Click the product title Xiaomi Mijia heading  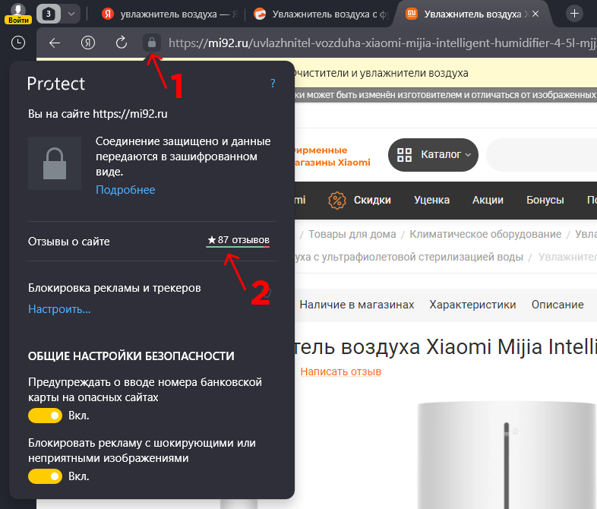[x=445, y=347]
